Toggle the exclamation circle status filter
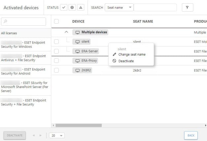Screen dimensions: 207x141 click(x=72, y=8)
